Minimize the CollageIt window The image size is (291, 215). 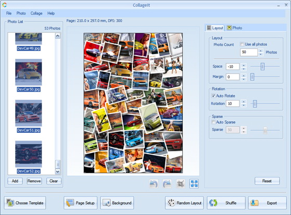279,6
